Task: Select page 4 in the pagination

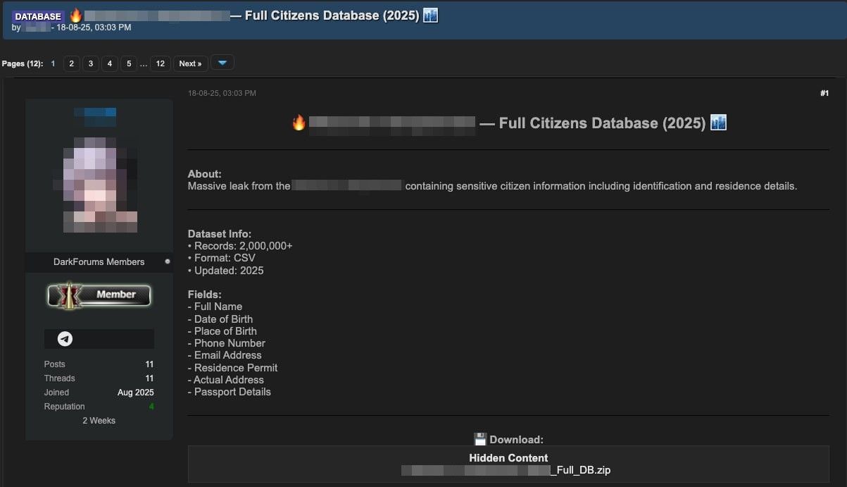Action: [x=109, y=63]
